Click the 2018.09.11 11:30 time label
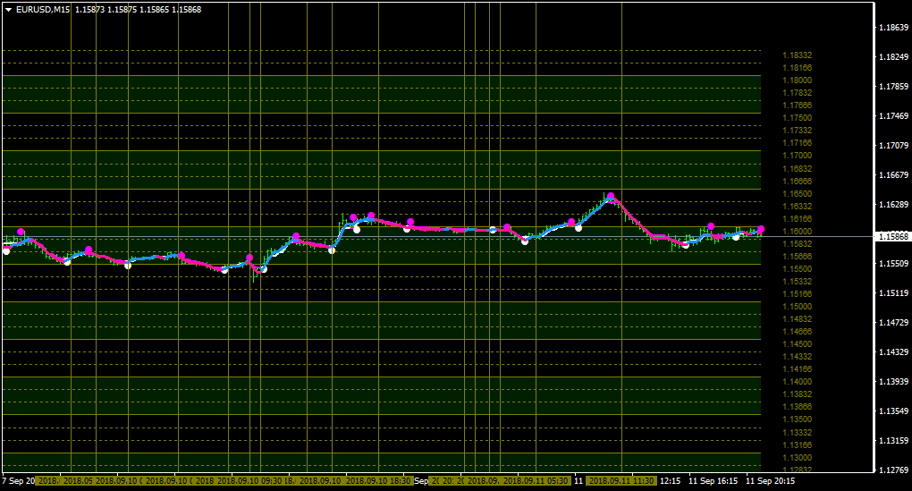The height and width of the screenshot is (491, 912). click(x=621, y=481)
